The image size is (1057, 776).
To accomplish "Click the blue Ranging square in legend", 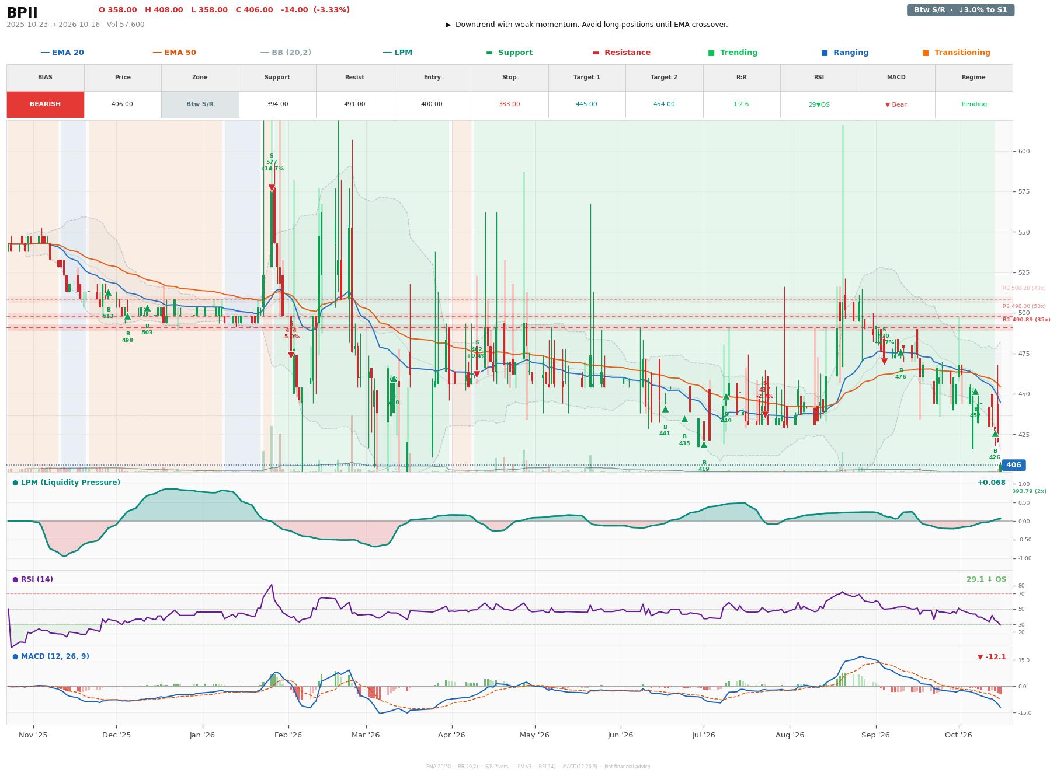I will pyautogui.click(x=825, y=53).
